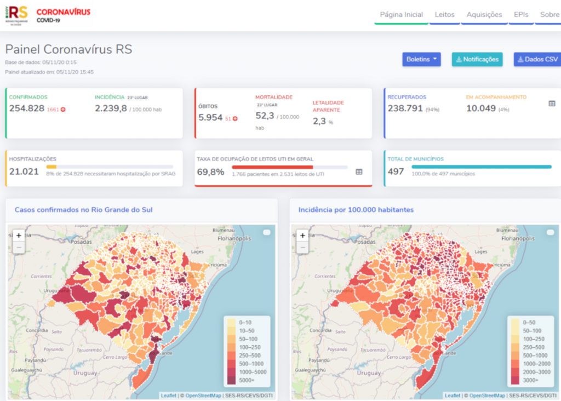Zoom in on incidence map
This screenshot has width=561, height=401.
[302, 235]
